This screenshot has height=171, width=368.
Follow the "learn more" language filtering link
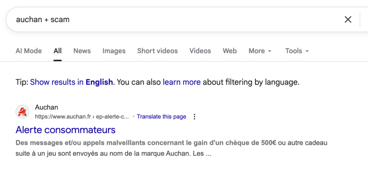181,82
